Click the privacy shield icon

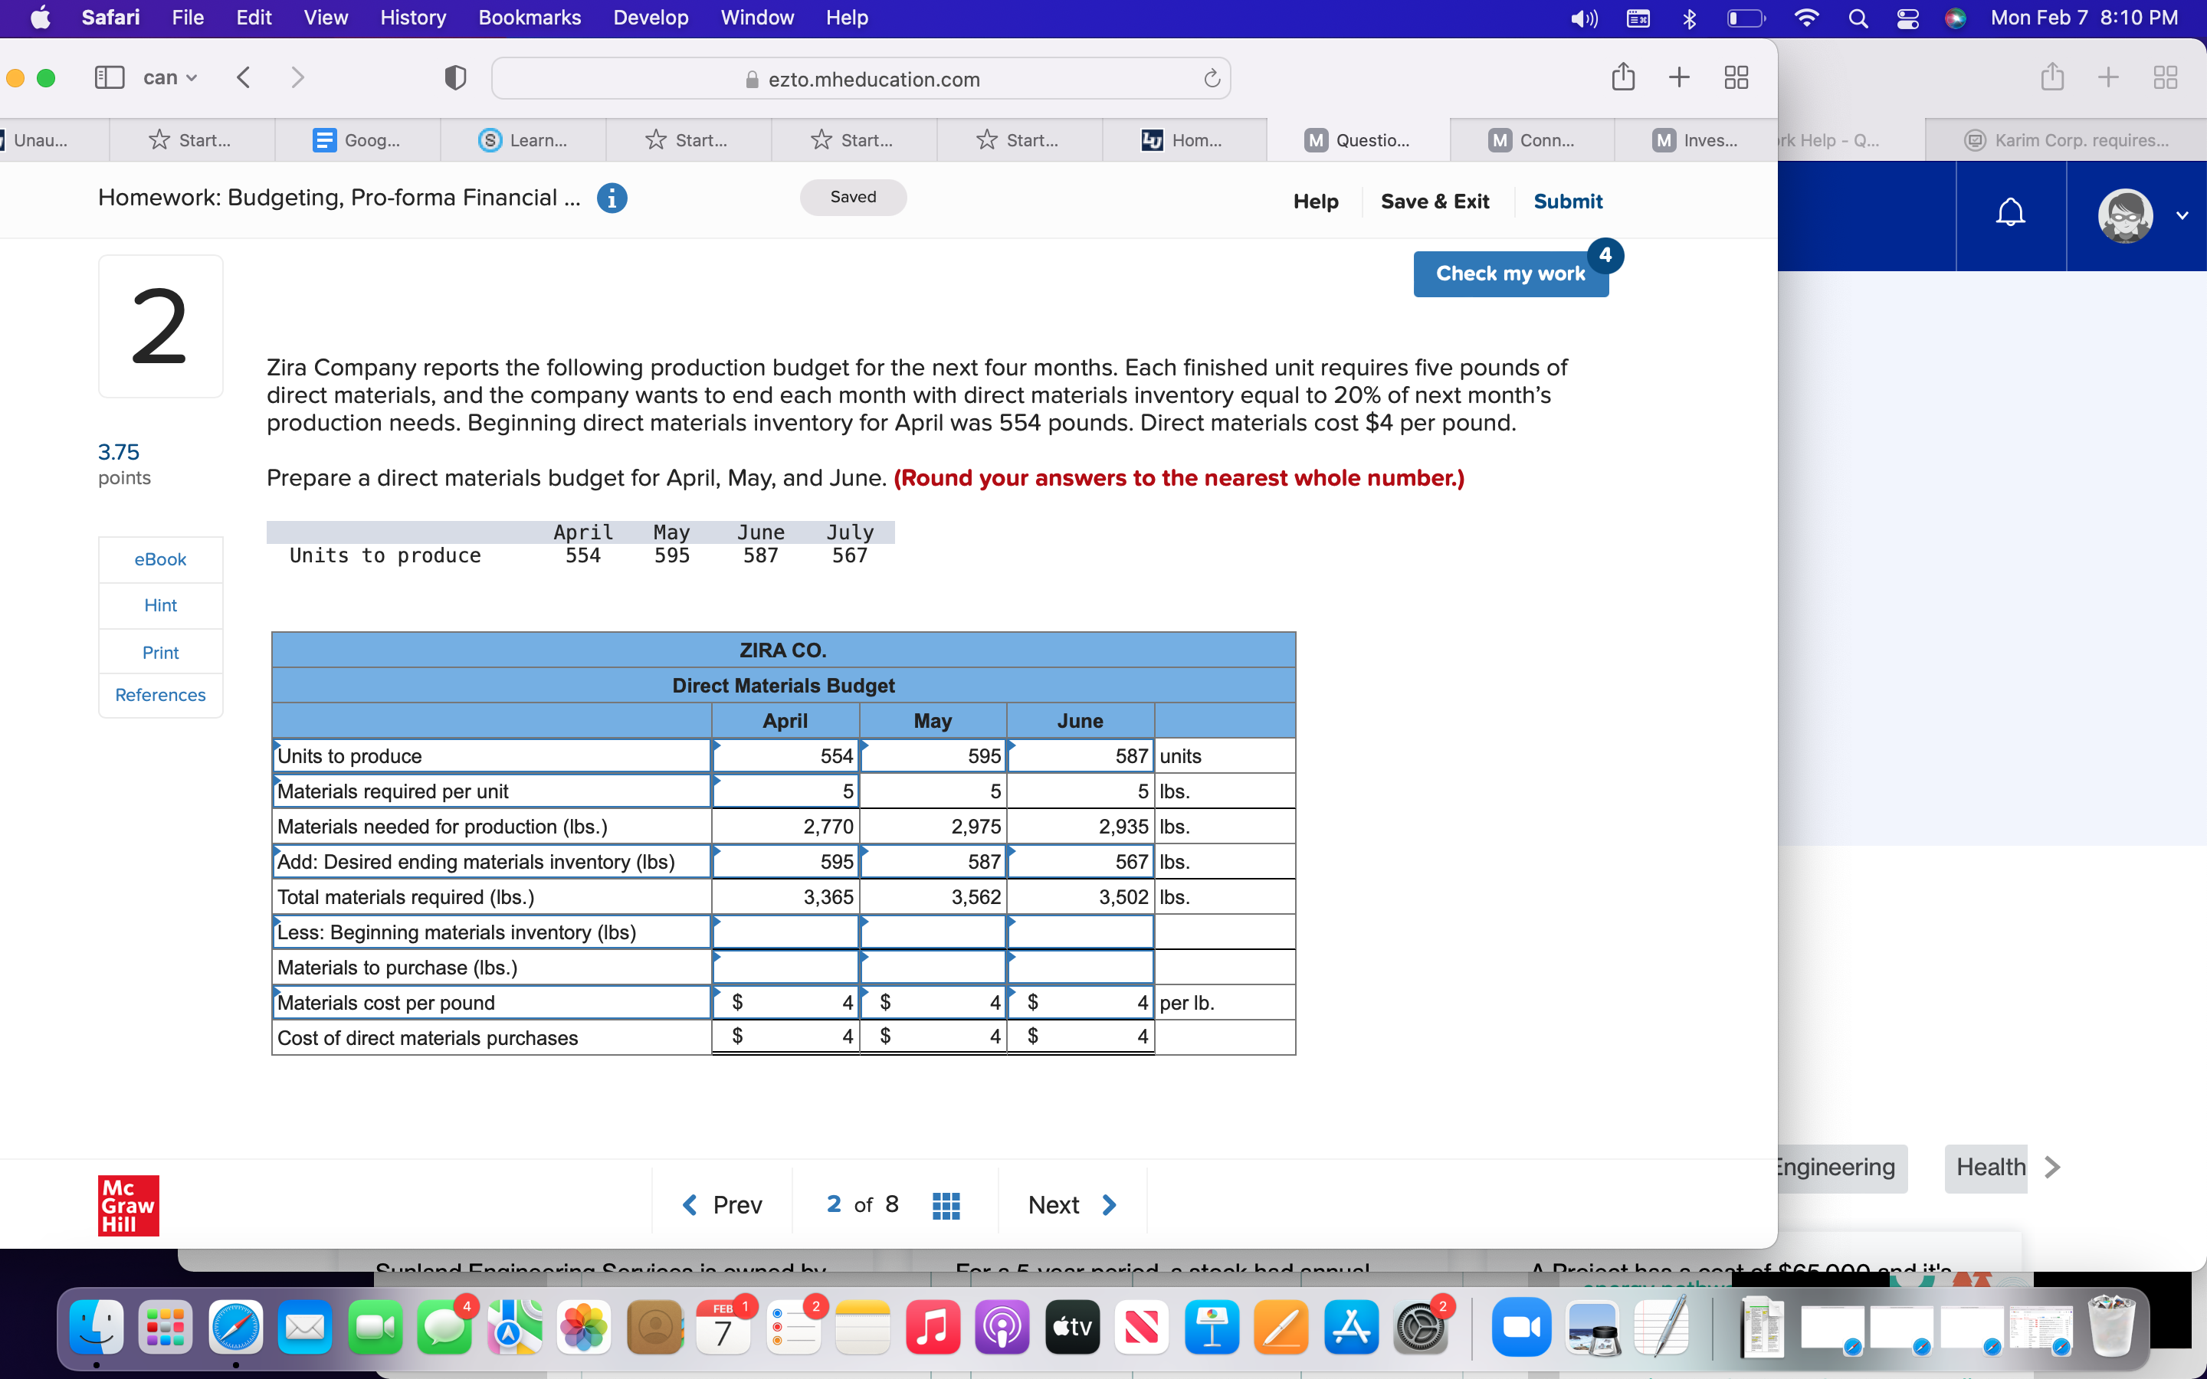point(455,77)
